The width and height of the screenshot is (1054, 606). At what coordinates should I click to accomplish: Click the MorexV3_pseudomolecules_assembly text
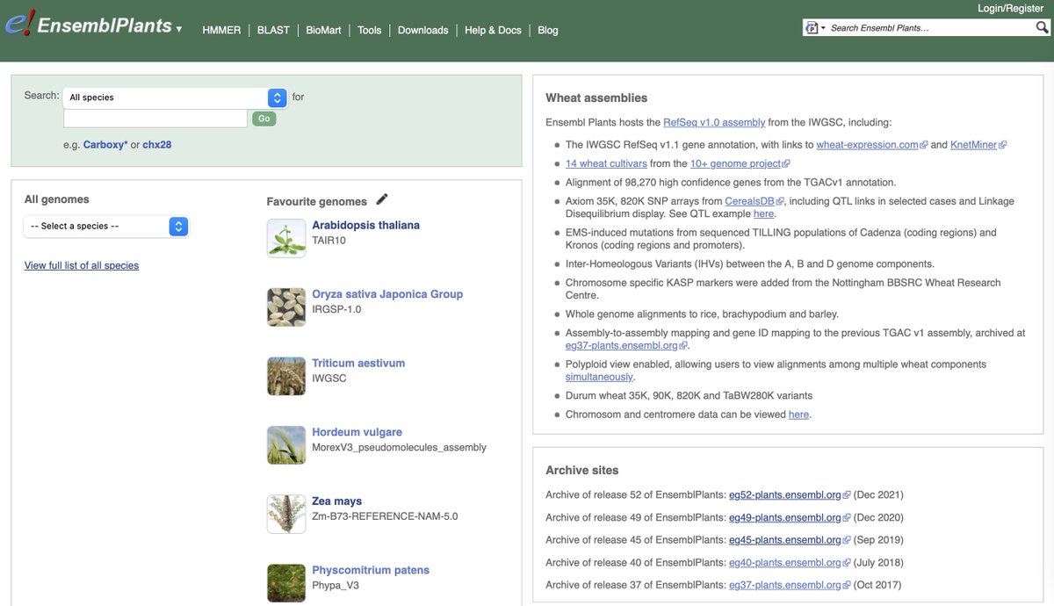coord(399,447)
